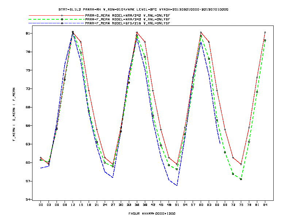
Task: Click the x-axis tick label 69
Action: pyautogui.click(x=225, y=205)
